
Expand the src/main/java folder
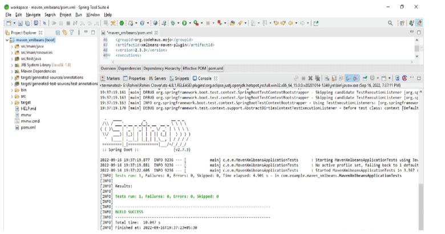tap(12, 47)
